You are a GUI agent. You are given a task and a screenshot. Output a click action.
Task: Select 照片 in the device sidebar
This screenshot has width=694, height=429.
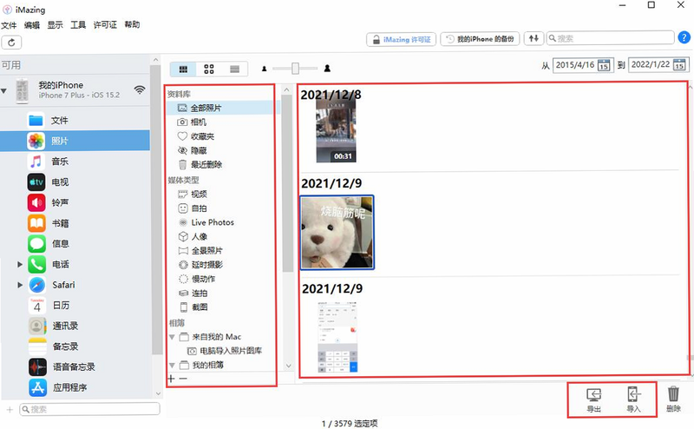tap(75, 141)
